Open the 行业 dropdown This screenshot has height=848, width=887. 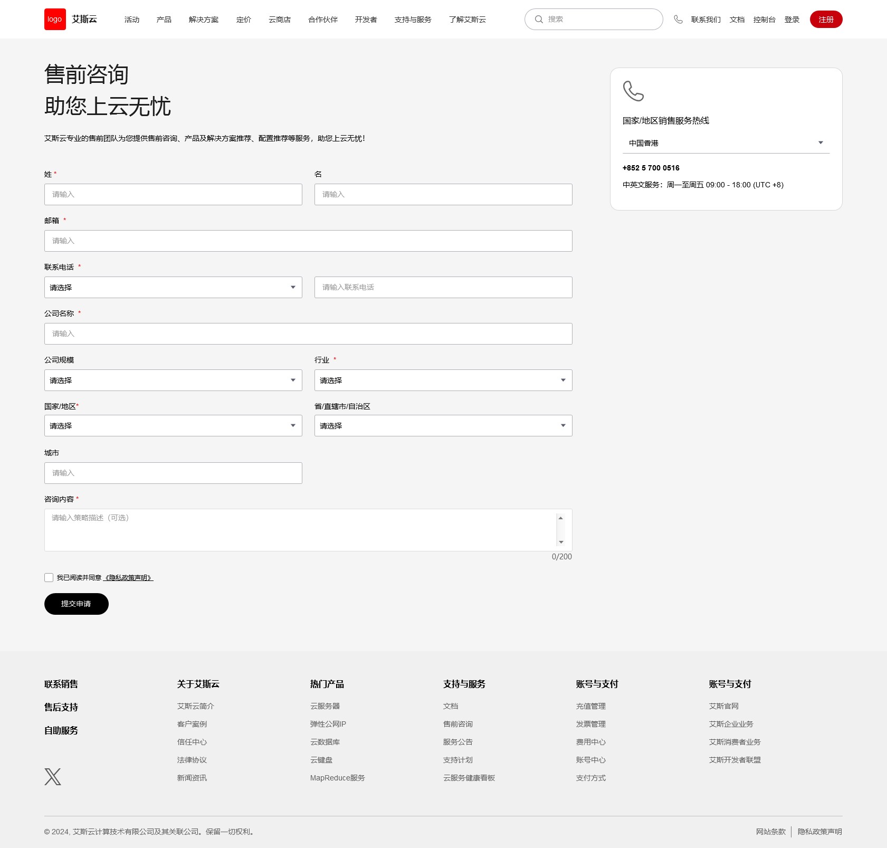pos(443,380)
